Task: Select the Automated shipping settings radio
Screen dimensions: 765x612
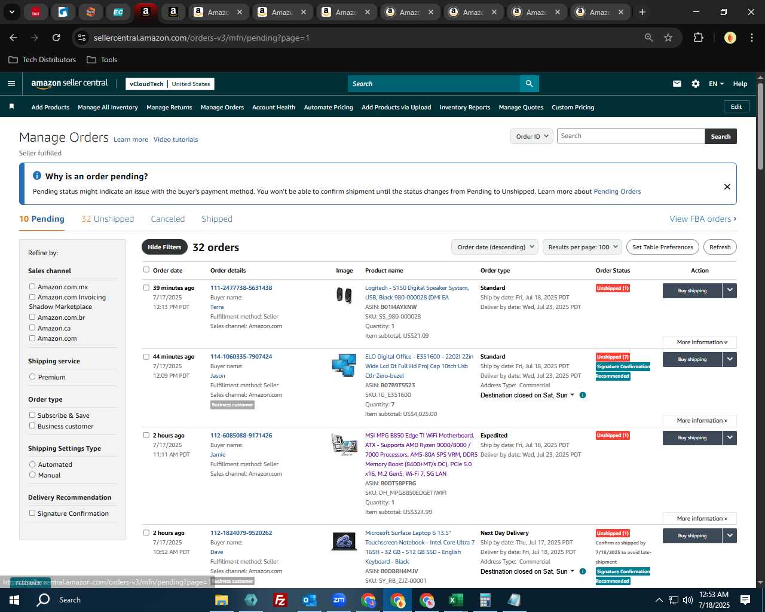Action: tap(32, 464)
